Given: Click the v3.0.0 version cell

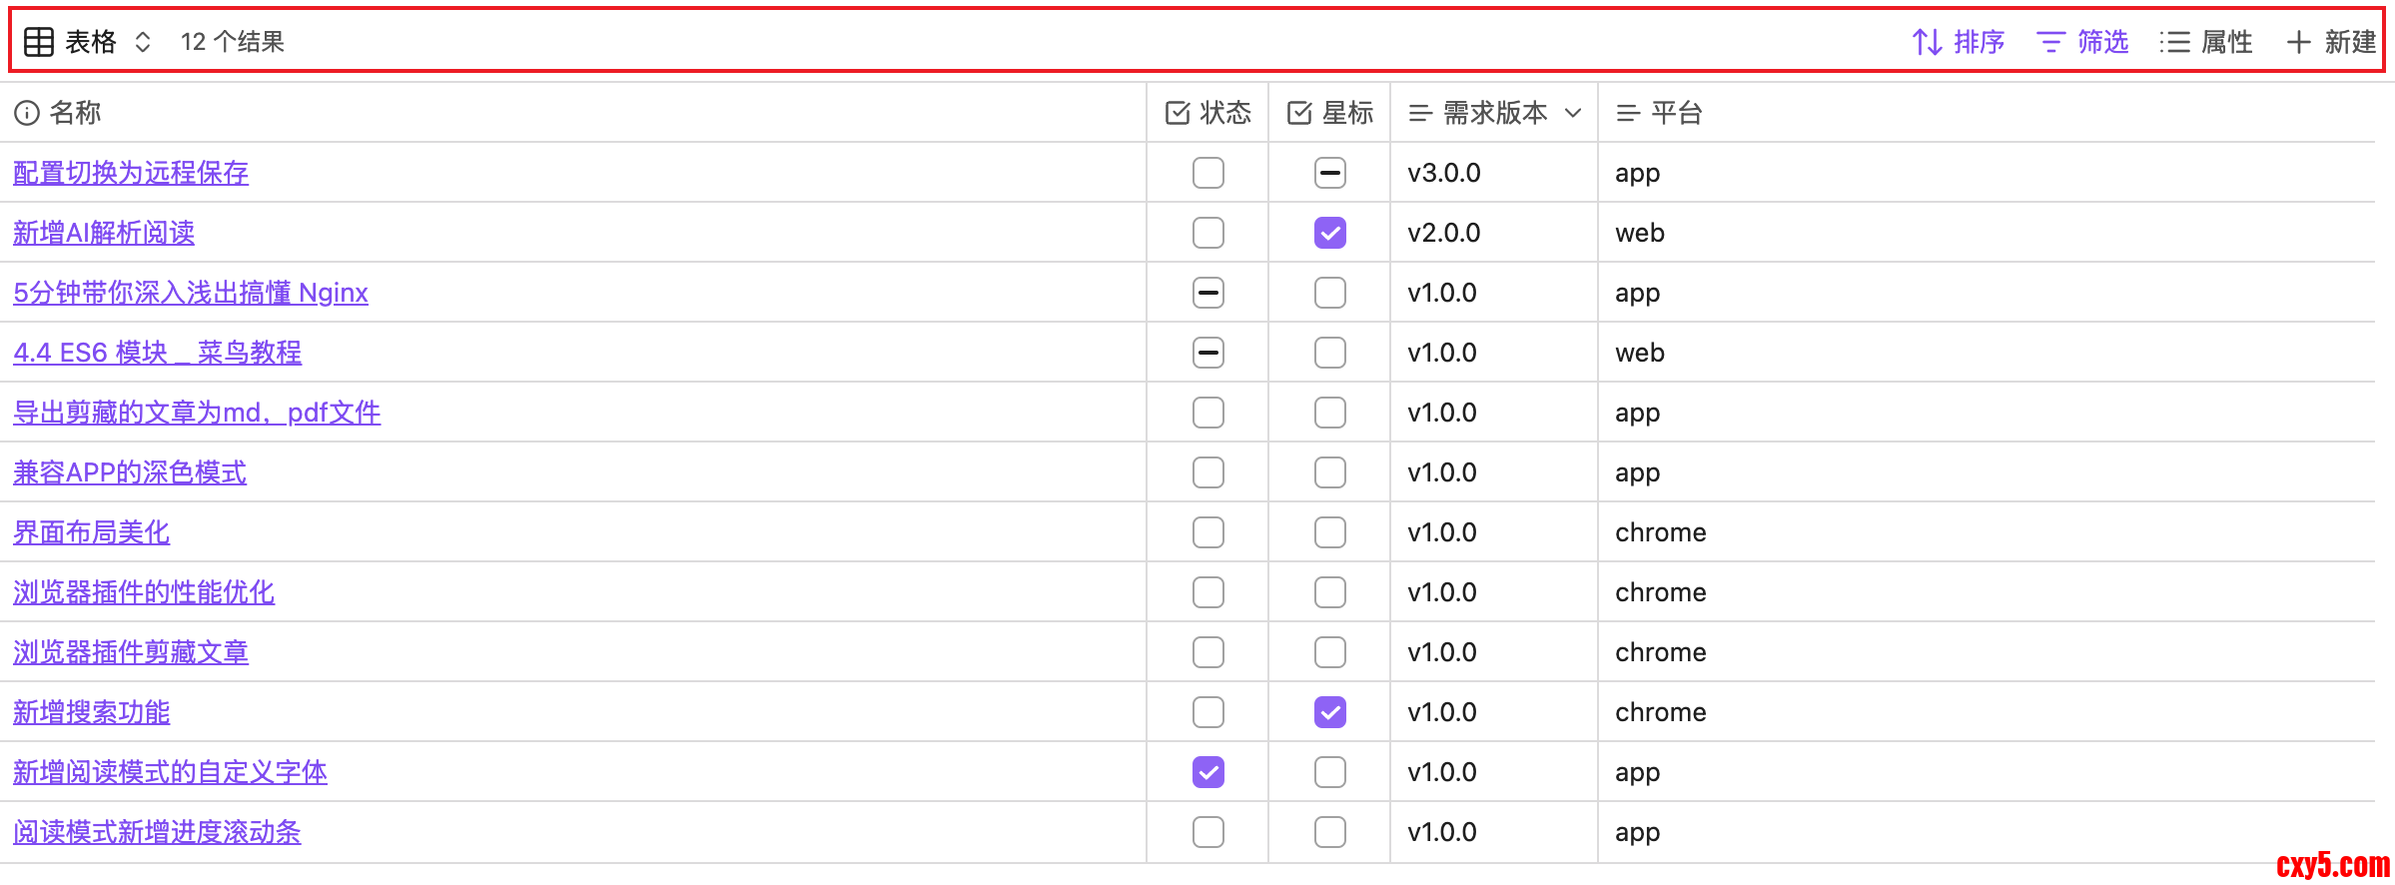Looking at the screenshot, I should (x=1443, y=173).
